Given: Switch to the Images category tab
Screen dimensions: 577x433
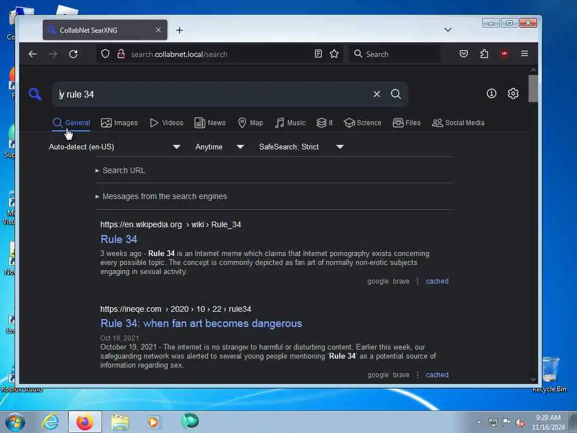Looking at the screenshot, I should tap(119, 123).
